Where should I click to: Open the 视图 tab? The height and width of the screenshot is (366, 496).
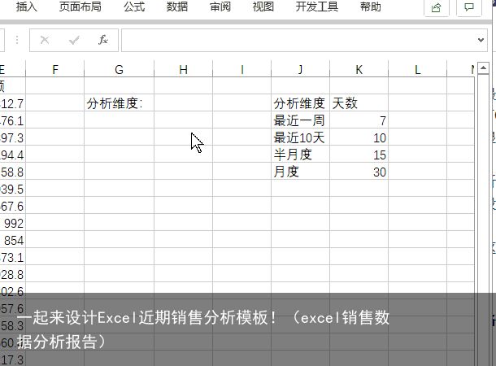click(263, 7)
